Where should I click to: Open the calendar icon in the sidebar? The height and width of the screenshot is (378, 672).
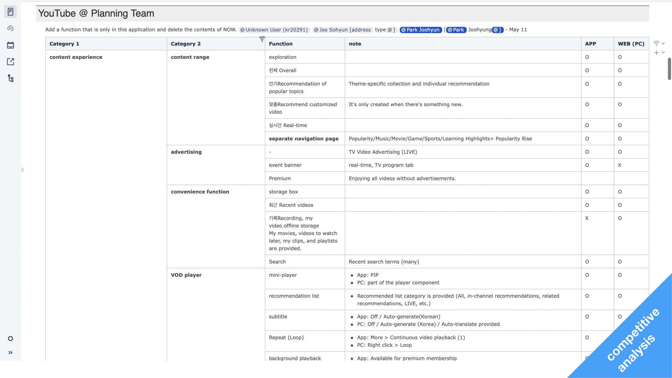click(10, 45)
